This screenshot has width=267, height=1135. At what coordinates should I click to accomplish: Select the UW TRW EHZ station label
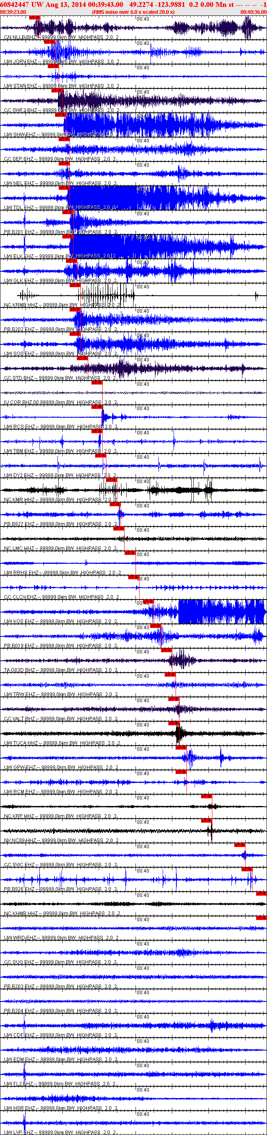(x=61, y=694)
